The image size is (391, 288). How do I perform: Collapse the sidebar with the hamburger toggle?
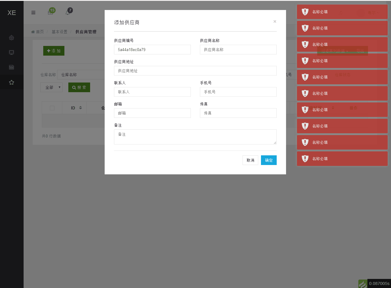pyautogui.click(x=33, y=13)
